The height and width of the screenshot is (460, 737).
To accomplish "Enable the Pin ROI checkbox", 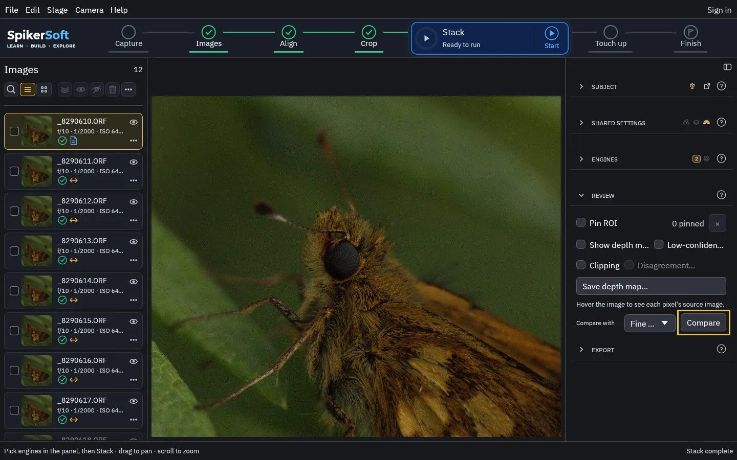I will coord(581,223).
